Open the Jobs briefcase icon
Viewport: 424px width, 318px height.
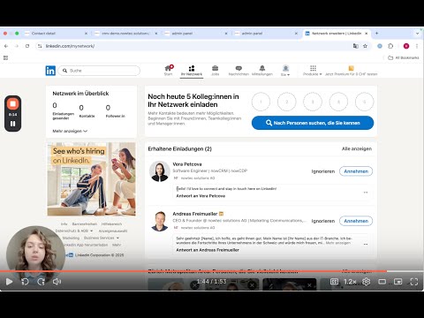point(216,71)
